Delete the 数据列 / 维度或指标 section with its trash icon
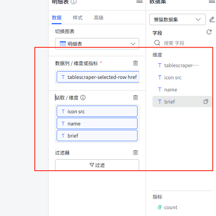216x216 pixels. [x=136, y=63]
